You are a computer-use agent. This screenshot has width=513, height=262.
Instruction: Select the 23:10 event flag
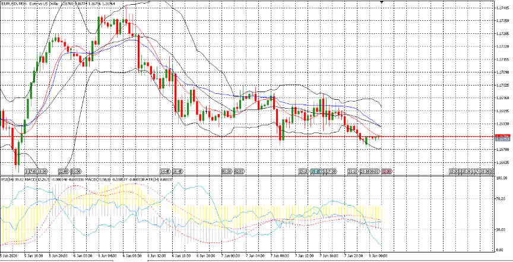click(x=365, y=171)
